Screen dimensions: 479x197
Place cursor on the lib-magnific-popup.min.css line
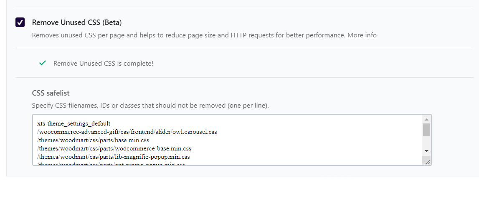coord(113,157)
